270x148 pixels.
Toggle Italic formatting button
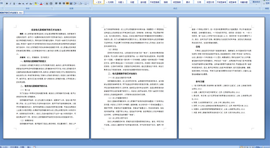pyautogui.click(x=10, y=4)
